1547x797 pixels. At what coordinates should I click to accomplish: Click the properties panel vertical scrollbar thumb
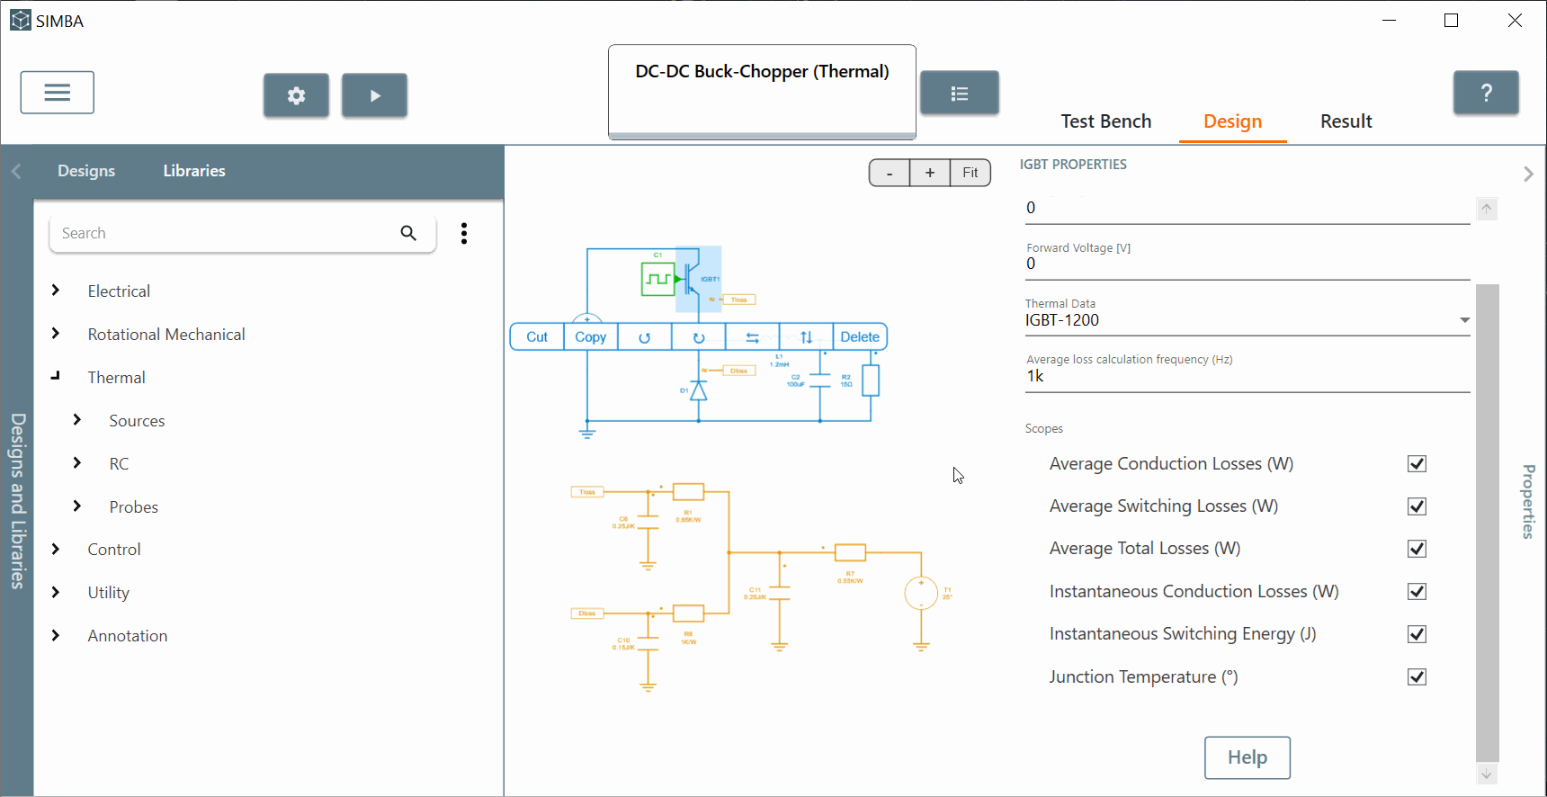pyautogui.click(x=1488, y=523)
